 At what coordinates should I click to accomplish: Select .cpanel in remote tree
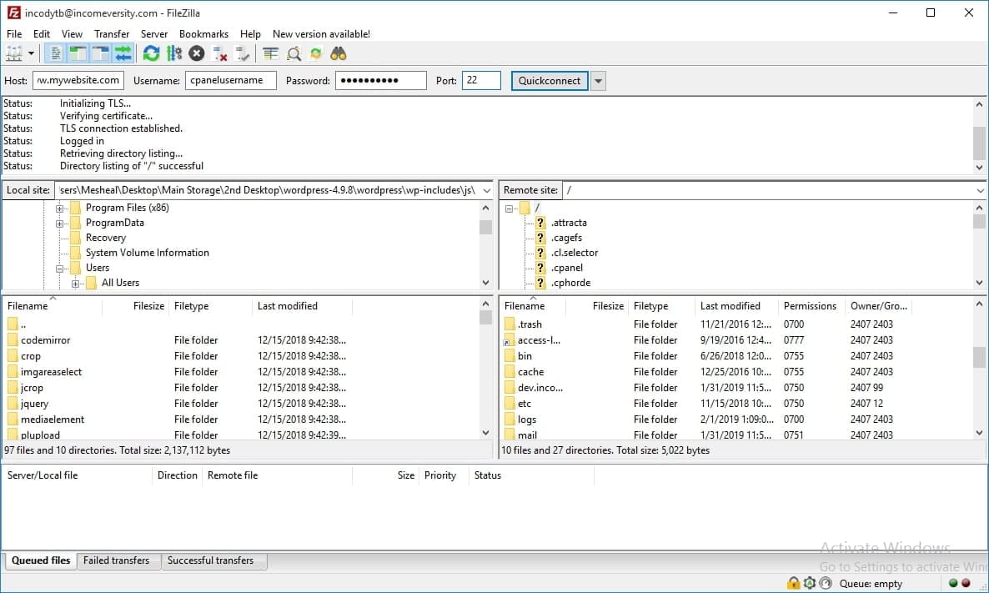click(566, 268)
